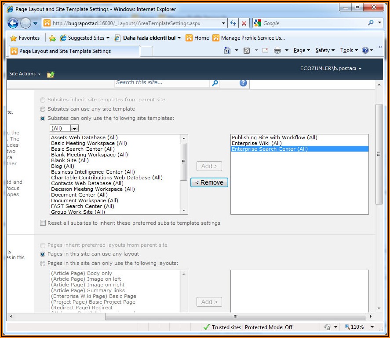Enable 'Reset all subsites to inherit' checkbox

43,223
